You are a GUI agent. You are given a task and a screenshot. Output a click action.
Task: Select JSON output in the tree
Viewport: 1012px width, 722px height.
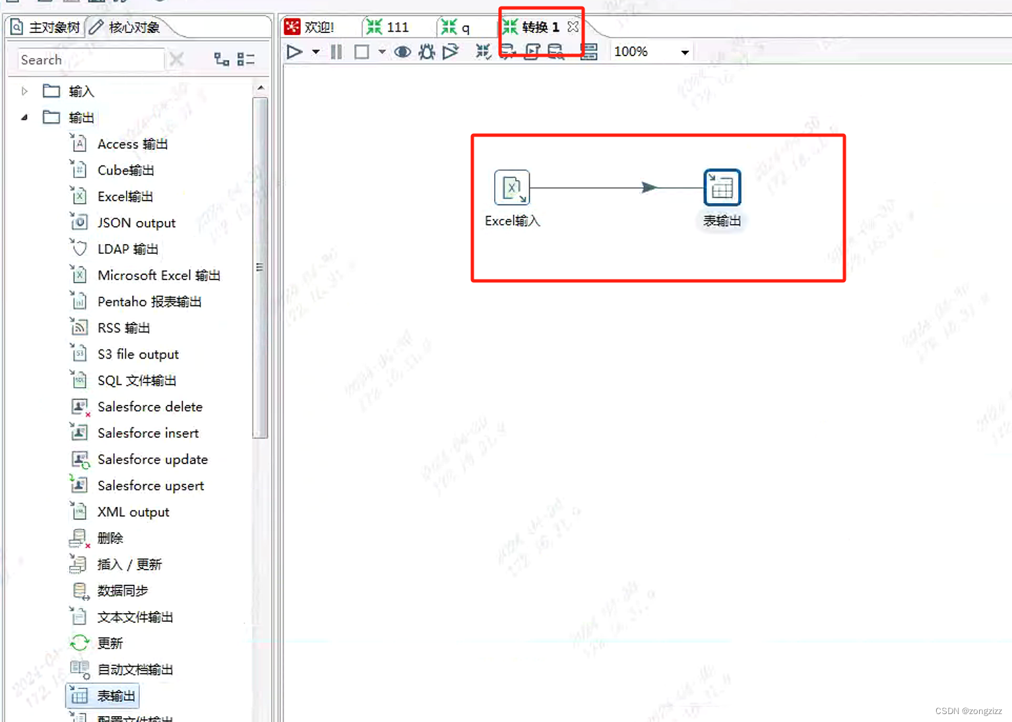[x=136, y=222]
